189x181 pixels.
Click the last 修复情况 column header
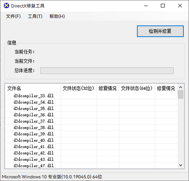pyautogui.click(x=166, y=88)
